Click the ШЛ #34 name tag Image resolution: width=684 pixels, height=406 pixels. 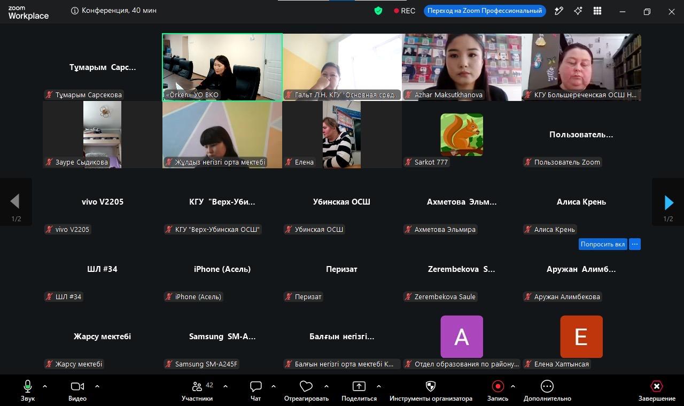[x=64, y=297]
